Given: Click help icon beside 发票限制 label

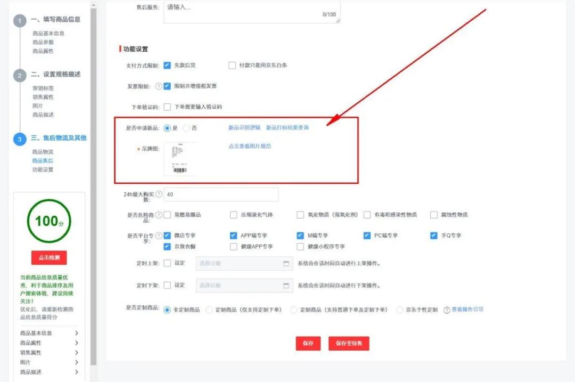Looking at the screenshot, I should [x=158, y=86].
